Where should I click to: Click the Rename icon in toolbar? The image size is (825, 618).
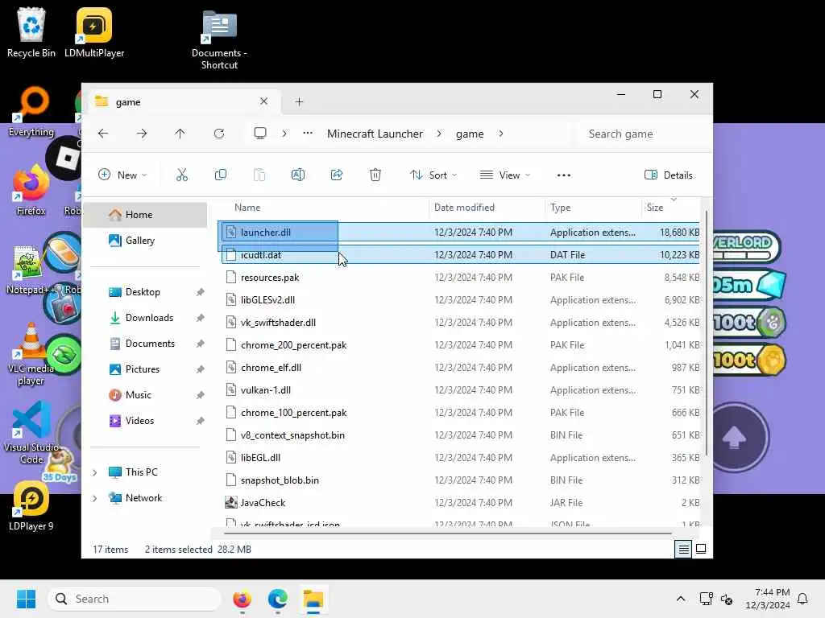point(298,175)
